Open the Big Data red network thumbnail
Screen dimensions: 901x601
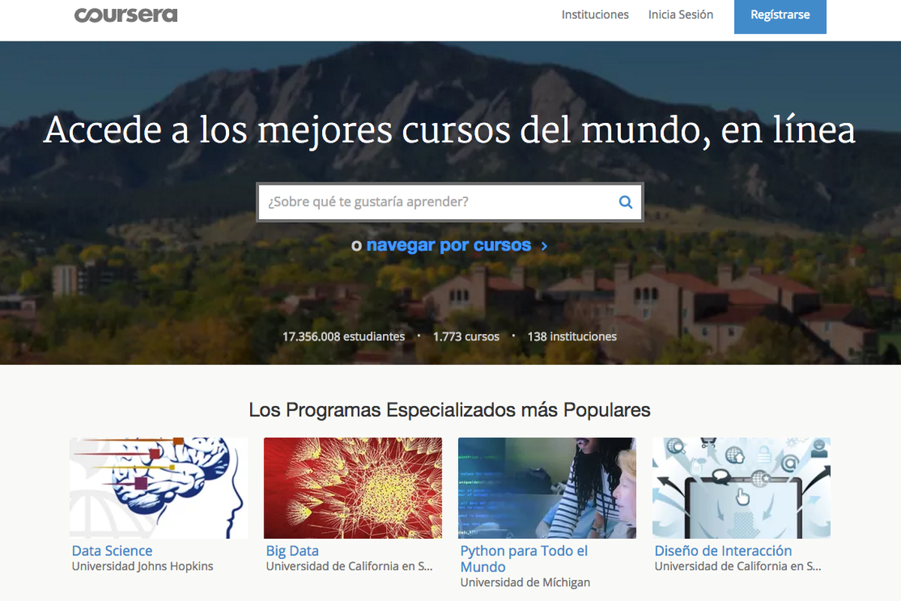pos(353,488)
